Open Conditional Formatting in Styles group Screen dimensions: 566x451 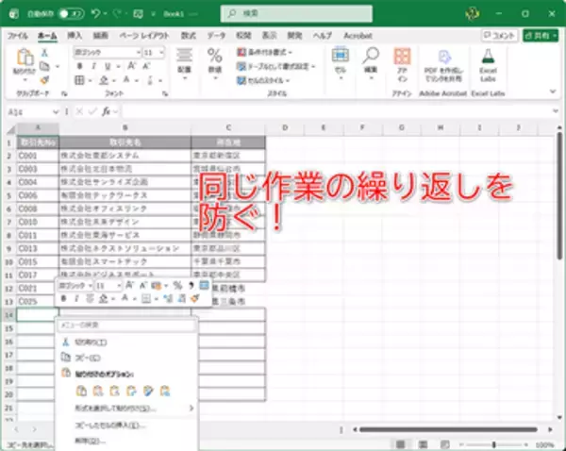pos(264,52)
